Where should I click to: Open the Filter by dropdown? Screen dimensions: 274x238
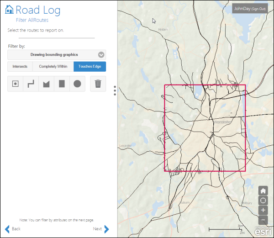[x=57, y=55]
